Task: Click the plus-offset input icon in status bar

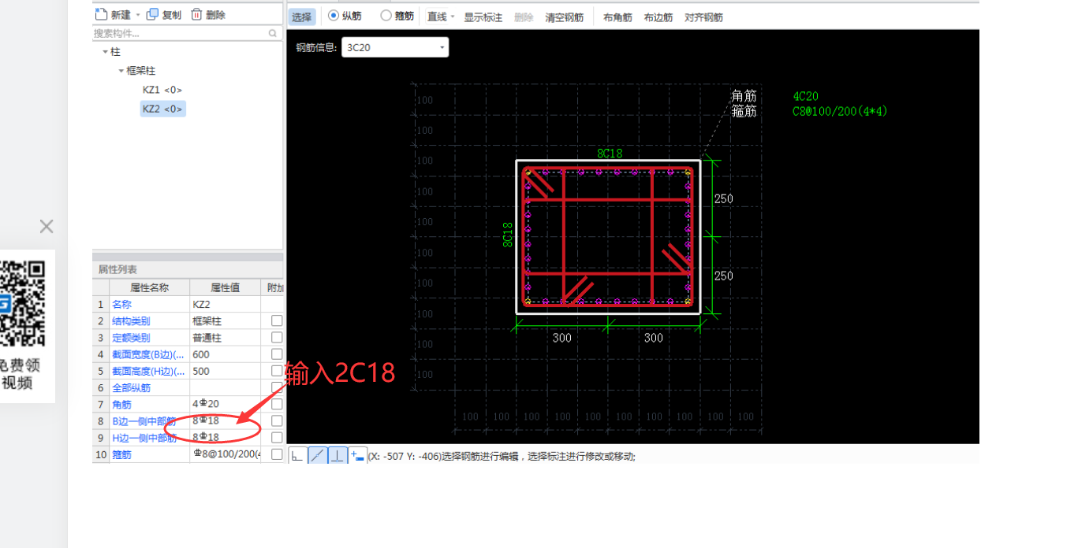Action: coord(357,456)
